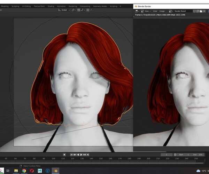The image size is (209, 174).
Task: Open the Image menu in Render window
Action: point(162,11)
